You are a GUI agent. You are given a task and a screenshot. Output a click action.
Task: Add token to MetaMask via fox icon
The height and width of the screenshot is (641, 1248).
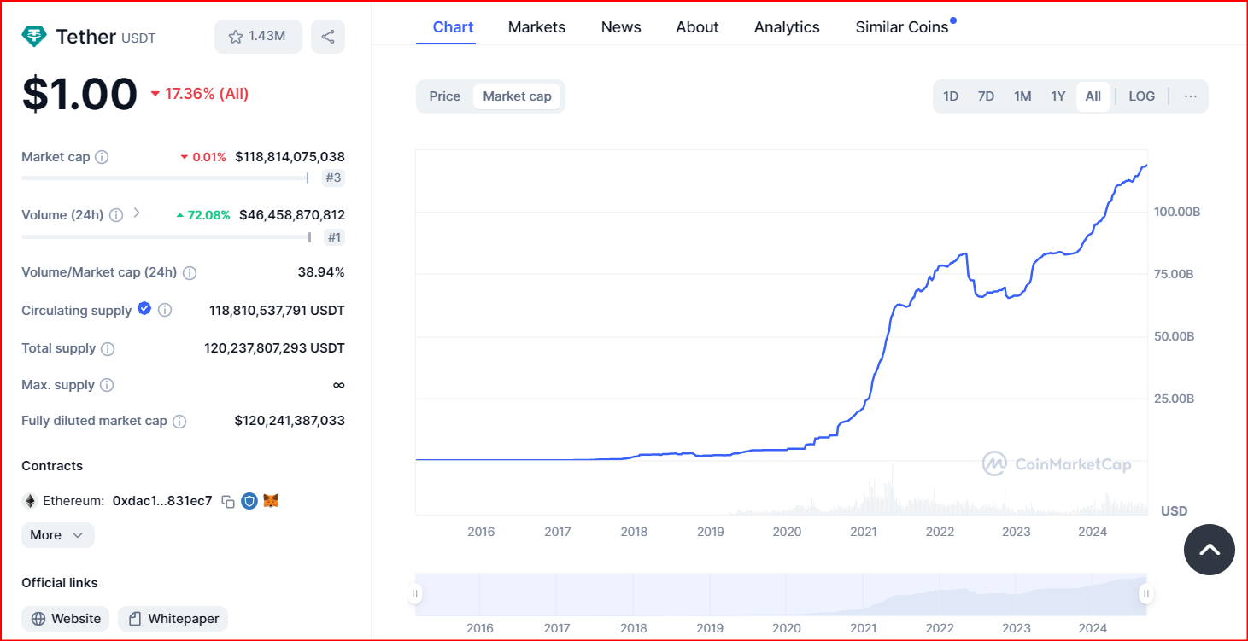[x=271, y=501]
